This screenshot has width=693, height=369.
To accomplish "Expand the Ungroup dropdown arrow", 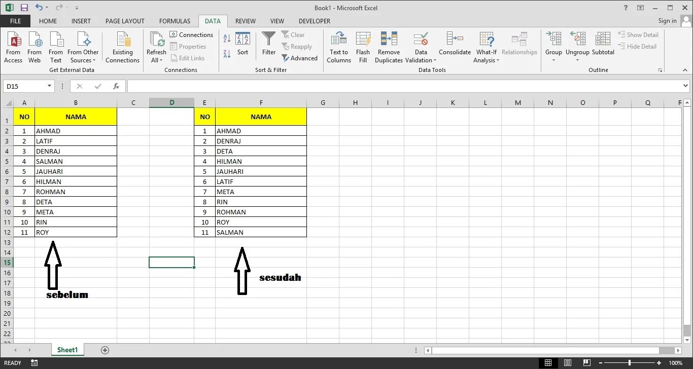I will 577,60.
